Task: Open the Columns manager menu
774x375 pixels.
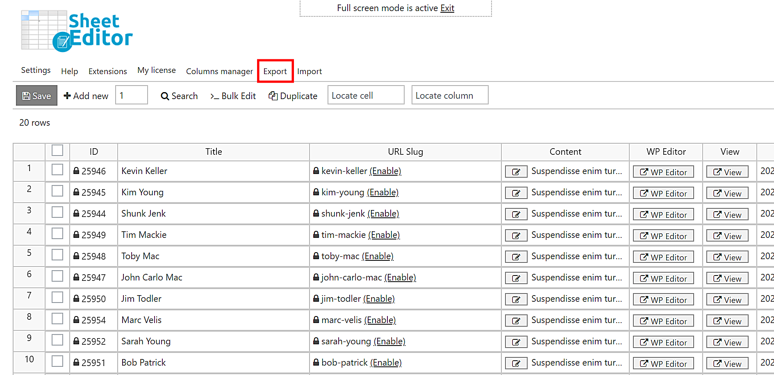Action: point(219,71)
